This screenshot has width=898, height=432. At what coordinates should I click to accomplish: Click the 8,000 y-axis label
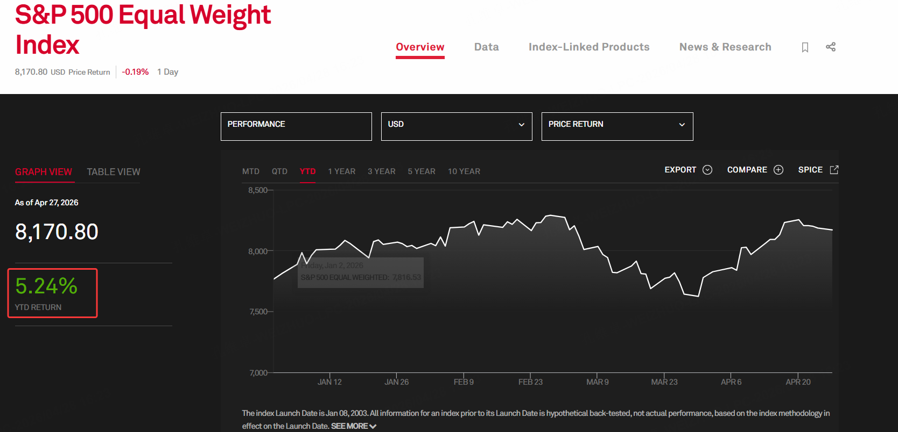pyautogui.click(x=258, y=251)
